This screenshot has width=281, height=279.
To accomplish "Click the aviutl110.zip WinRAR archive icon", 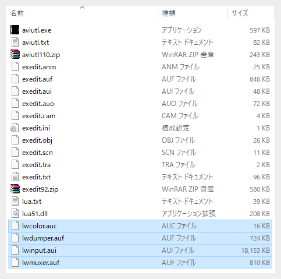I will (x=15, y=54).
